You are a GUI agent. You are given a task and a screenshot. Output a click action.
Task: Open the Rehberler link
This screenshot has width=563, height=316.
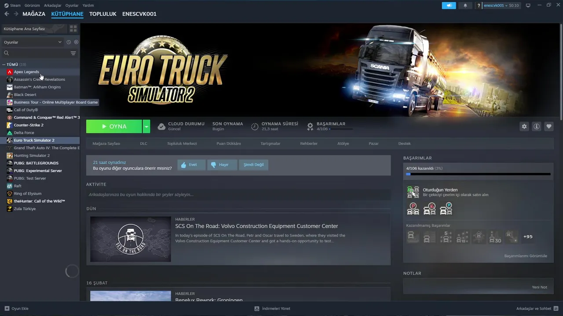click(309, 144)
